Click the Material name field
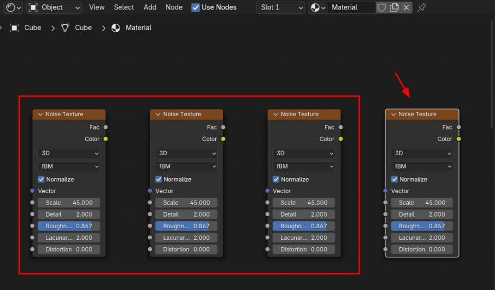Viewport: 495px width, 290px height. (x=351, y=7)
